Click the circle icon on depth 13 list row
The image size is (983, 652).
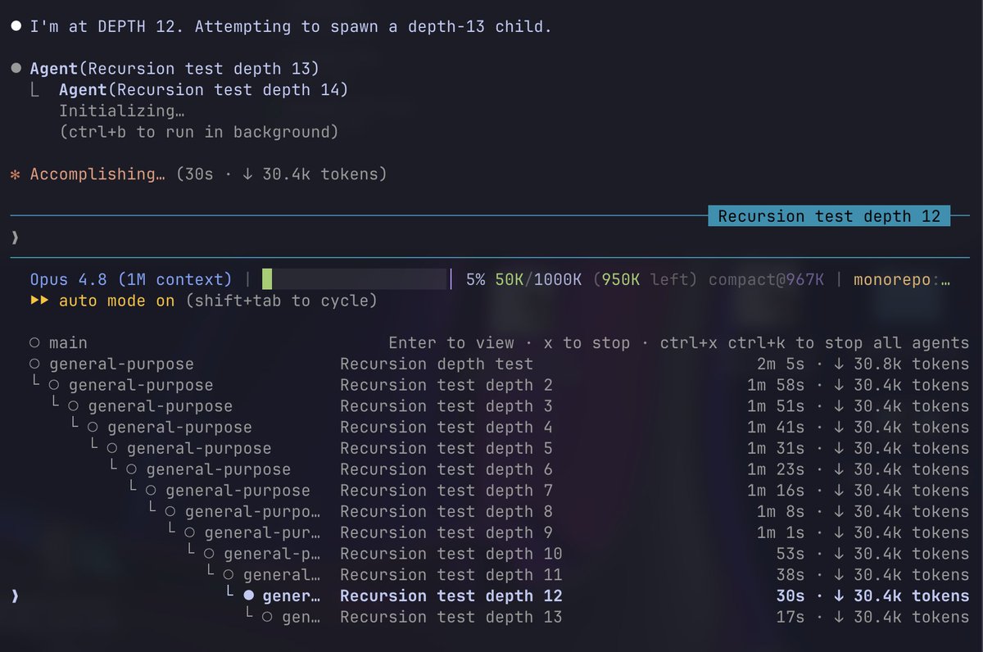coord(268,617)
